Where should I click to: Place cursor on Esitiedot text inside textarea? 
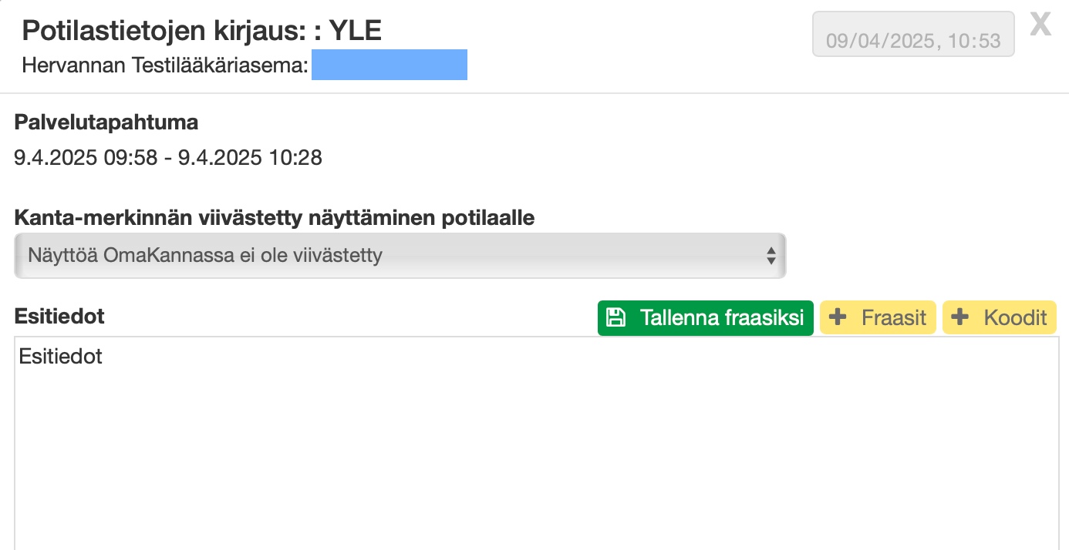pyautogui.click(x=61, y=357)
